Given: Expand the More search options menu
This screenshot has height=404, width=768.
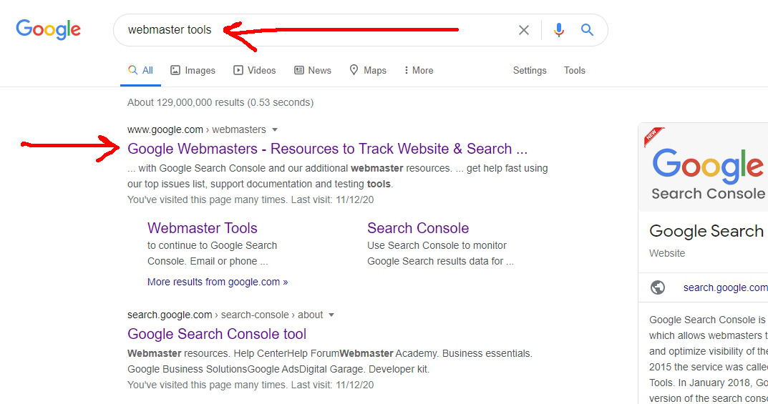Looking at the screenshot, I should (419, 70).
